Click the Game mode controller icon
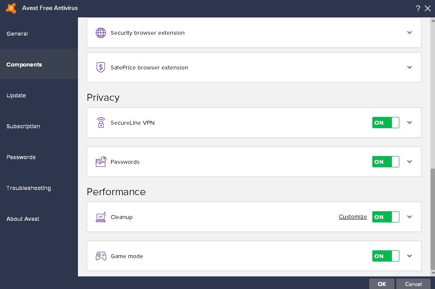Viewport: 435px width, 289px height. click(x=101, y=256)
